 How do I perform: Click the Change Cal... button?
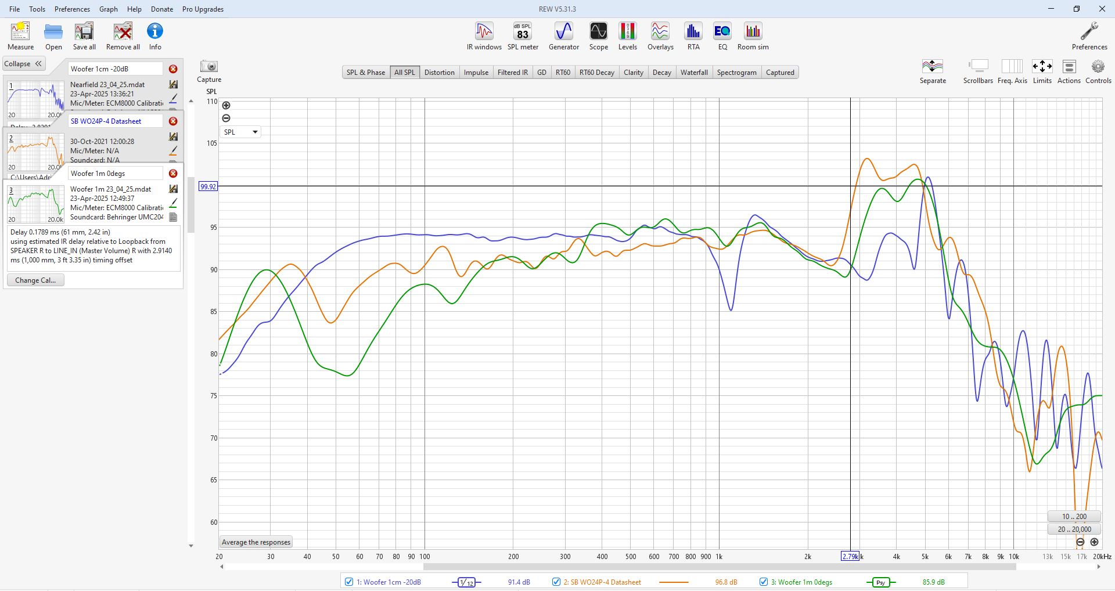pyautogui.click(x=35, y=280)
